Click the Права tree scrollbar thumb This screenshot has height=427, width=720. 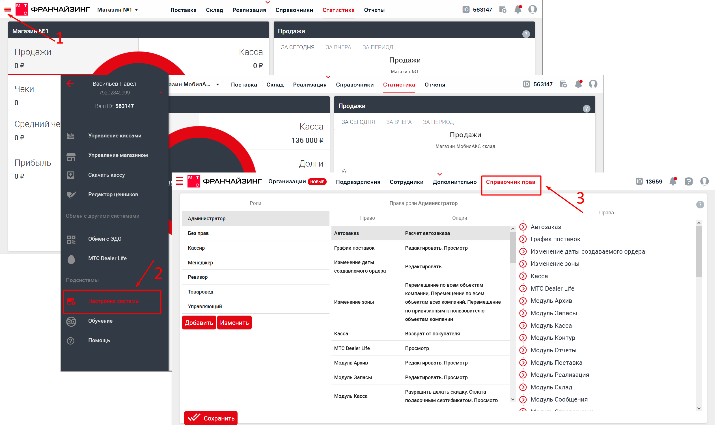click(x=699, y=252)
